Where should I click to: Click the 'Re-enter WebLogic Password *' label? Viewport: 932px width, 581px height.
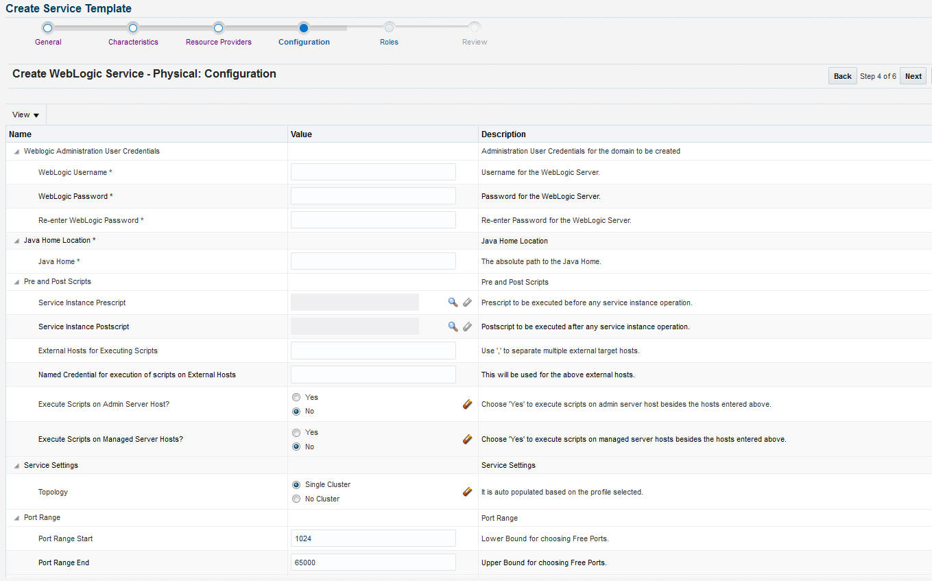point(91,221)
